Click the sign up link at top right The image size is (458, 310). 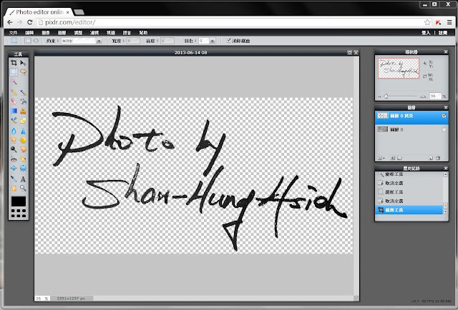(443, 33)
